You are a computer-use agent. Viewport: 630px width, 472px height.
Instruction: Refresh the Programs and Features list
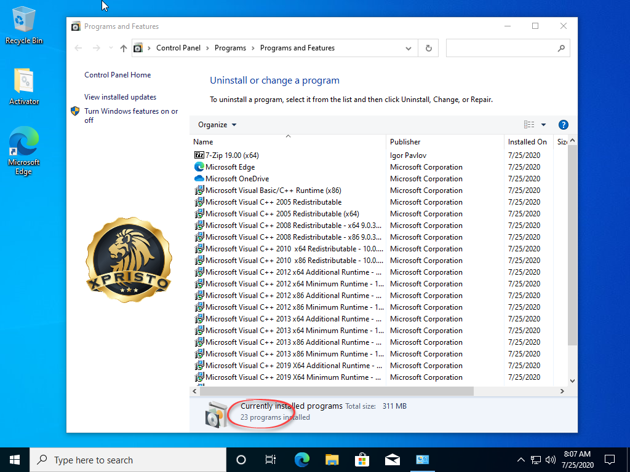[428, 48]
